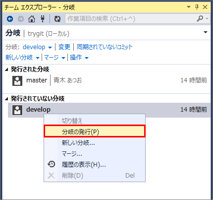Click the Refresh icon in toolbar
213x200 pixels.
pyautogui.click(x=57, y=19)
